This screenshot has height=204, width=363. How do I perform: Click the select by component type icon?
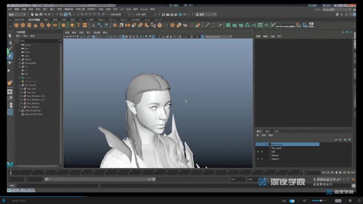[70, 15]
